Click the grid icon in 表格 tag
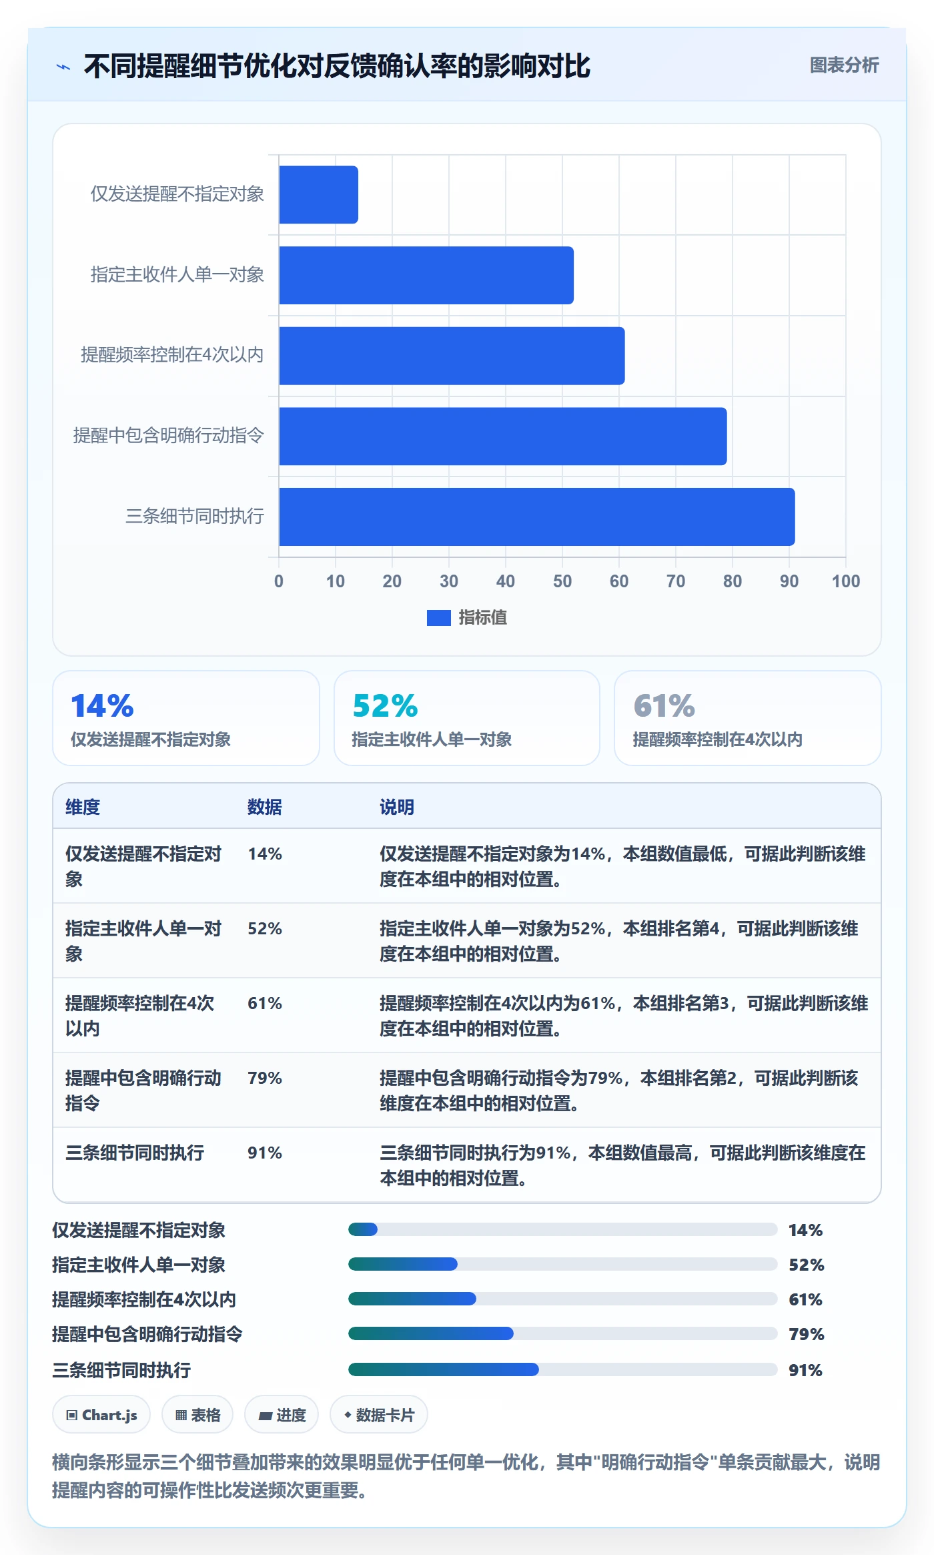The width and height of the screenshot is (934, 1555). pos(181,1416)
